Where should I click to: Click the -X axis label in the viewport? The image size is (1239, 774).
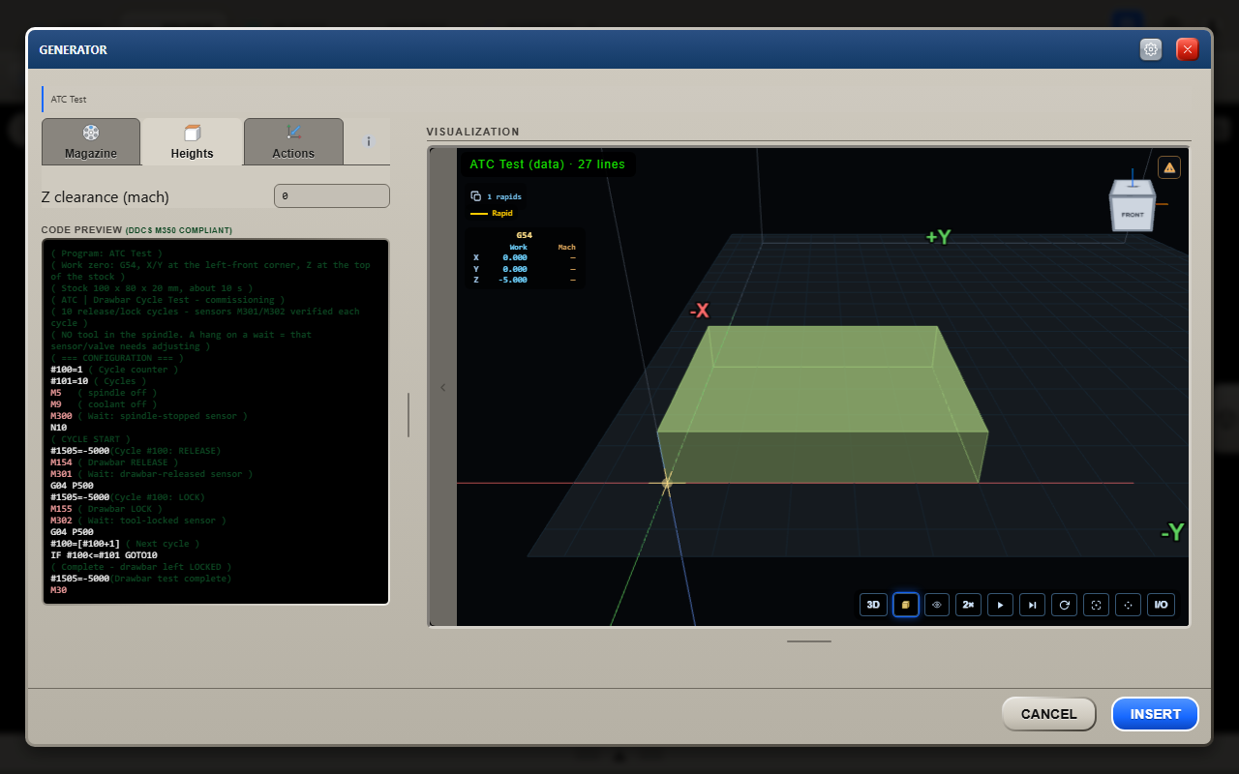pyautogui.click(x=699, y=311)
